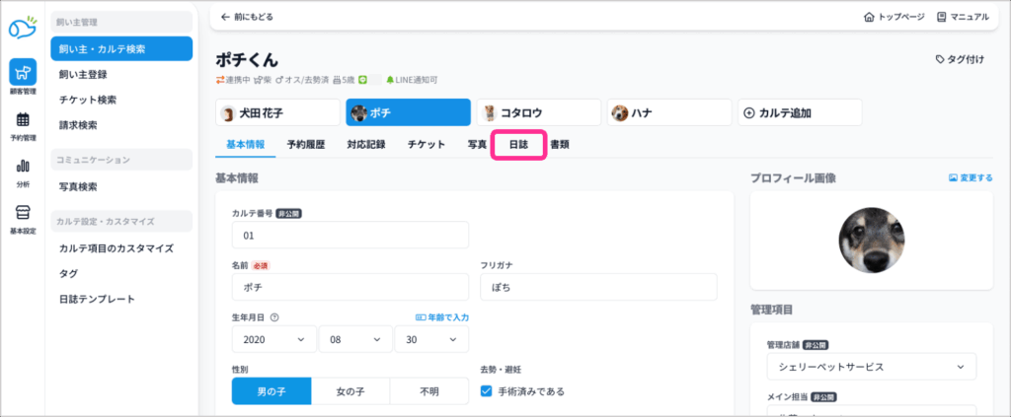Switch to the 日誌 tab
This screenshot has height=417, width=1011.
(518, 145)
